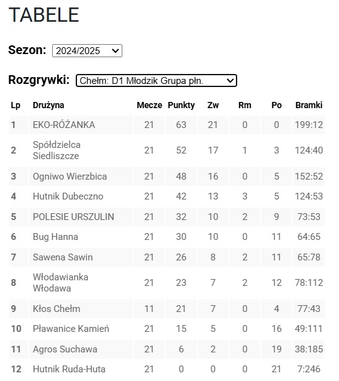Click Hutnik Ruda-Huta team name
Image resolution: width=339 pixels, height=381 pixels.
point(69,369)
